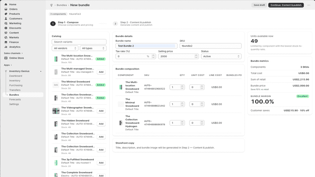Viewport: 315px width, 177px height.
Task: Open Customers person icon
Action: click(6, 19)
